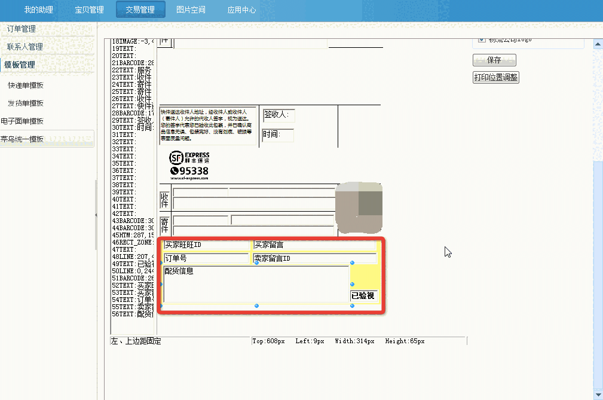
Task: Click the scroll up arrow on right scrollbar
Action: (x=598, y=44)
